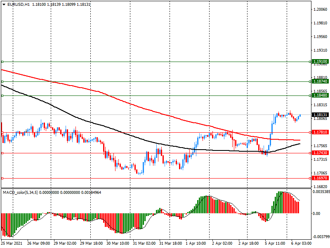This screenshot has width=330, height=248.
Task: Click the 0.00 level on MACD scale
Action: pyautogui.click(x=317, y=214)
